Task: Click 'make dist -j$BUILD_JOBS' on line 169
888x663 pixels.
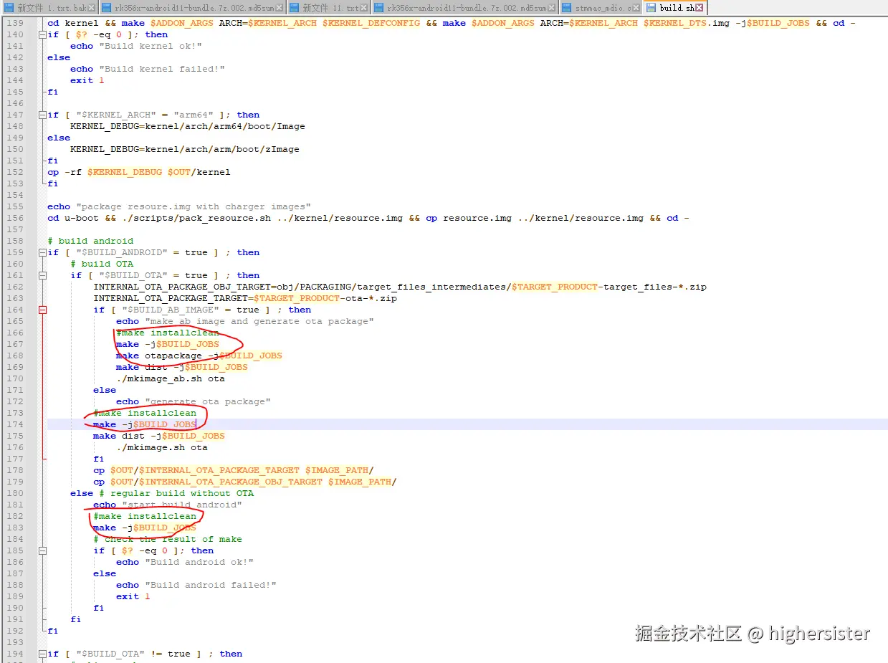Action: tap(181, 367)
